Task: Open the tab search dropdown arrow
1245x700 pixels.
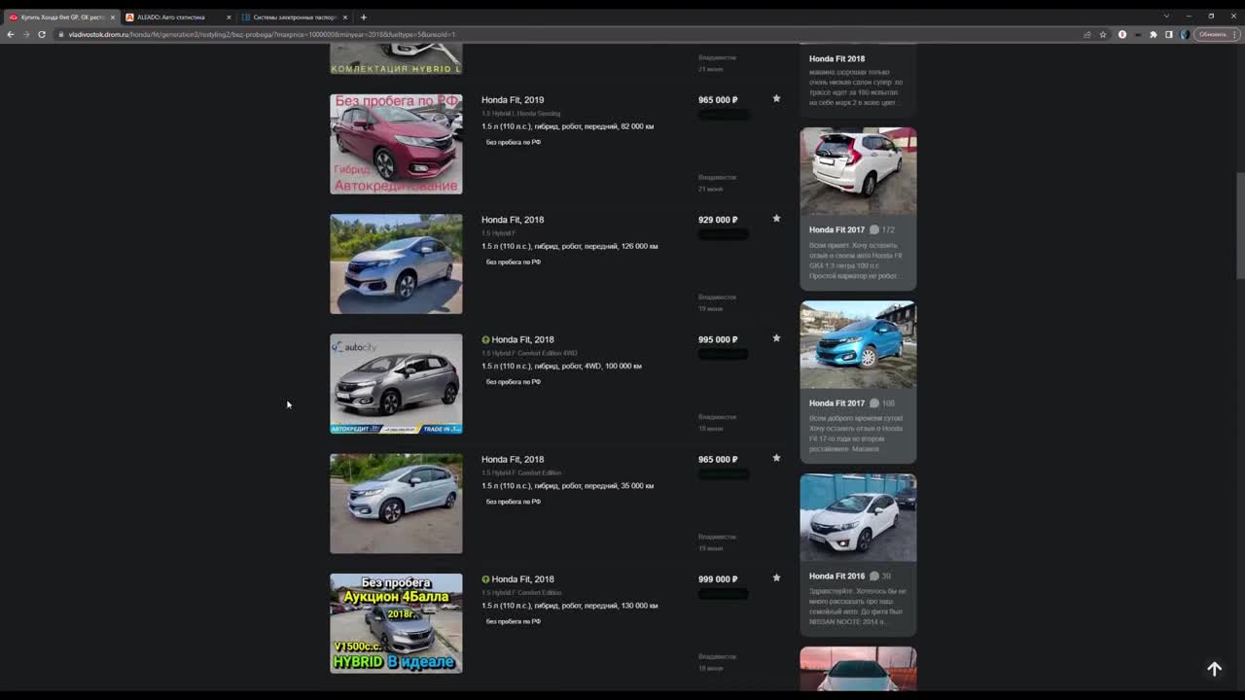Action: tap(1166, 17)
